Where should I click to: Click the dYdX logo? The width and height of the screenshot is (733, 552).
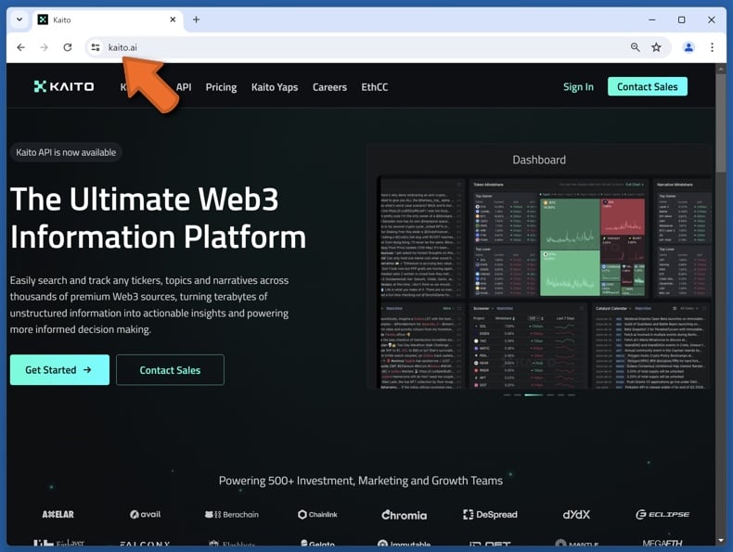(x=576, y=514)
